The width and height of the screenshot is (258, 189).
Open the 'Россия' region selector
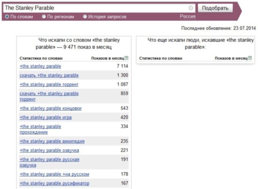click(187, 16)
